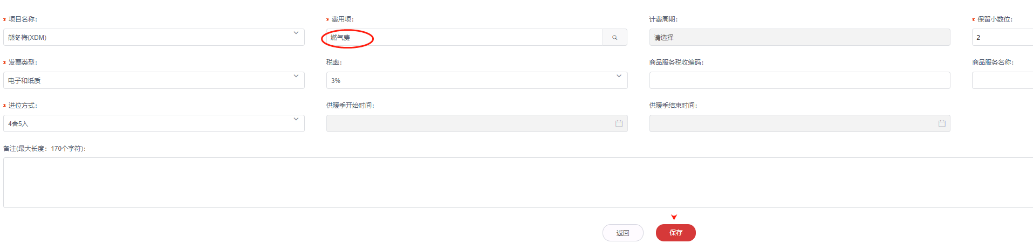The image size is (1033, 250).
Task: Click the 计费周期 请选择 field
Action: pos(799,38)
